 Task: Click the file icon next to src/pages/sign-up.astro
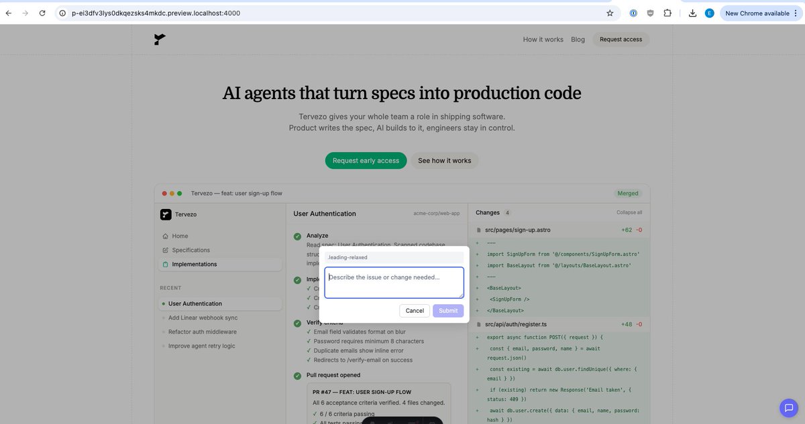[478, 230]
